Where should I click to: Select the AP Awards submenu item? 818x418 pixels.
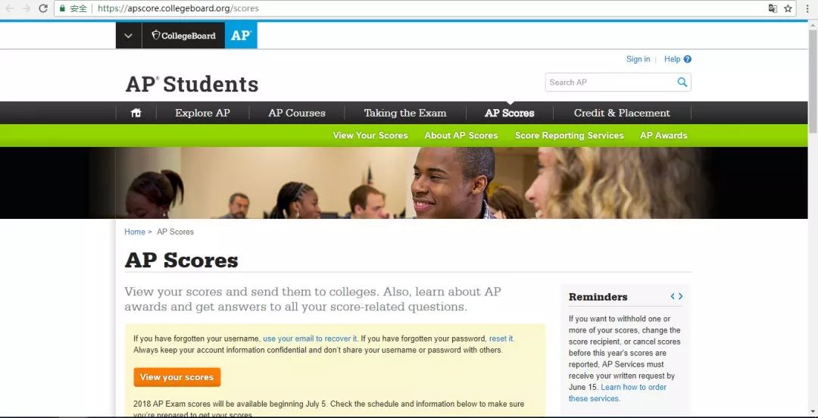[x=663, y=136]
